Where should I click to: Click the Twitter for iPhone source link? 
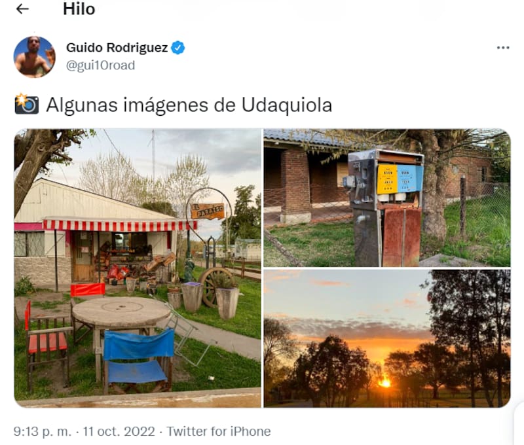coord(219,431)
